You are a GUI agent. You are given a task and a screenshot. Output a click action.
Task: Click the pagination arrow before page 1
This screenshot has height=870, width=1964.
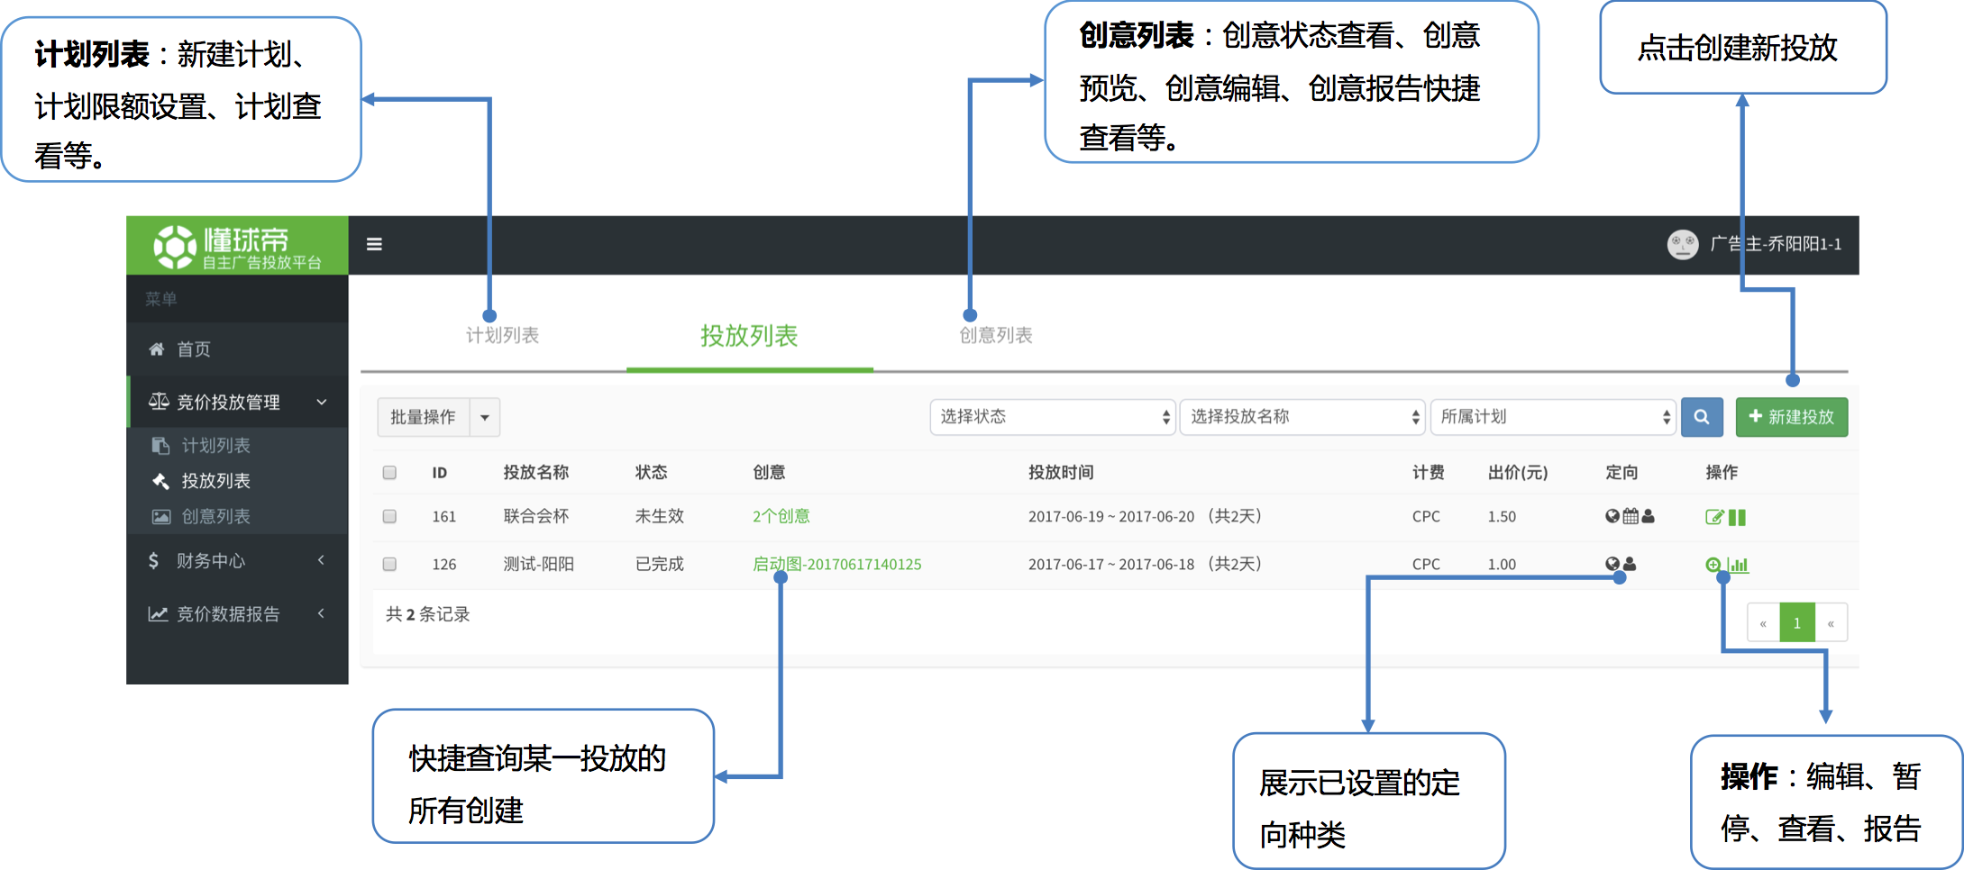[1763, 622]
